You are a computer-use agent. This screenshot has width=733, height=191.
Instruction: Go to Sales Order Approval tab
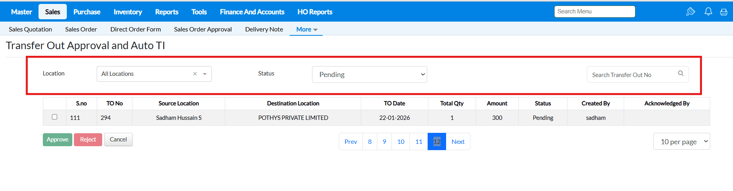[x=203, y=29]
